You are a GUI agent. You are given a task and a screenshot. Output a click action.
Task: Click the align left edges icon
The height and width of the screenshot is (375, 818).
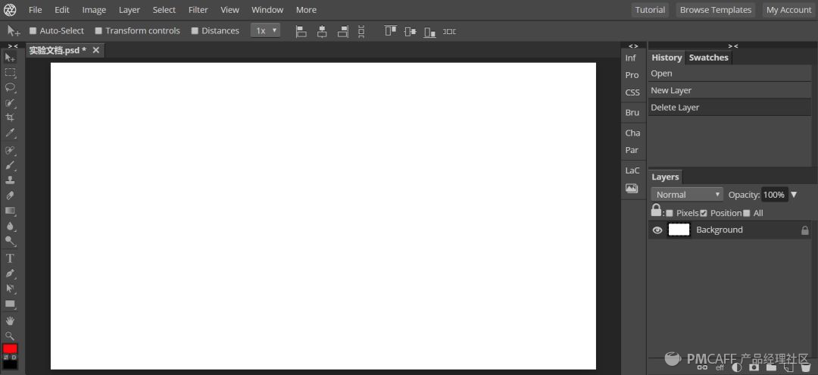[x=301, y=31]
